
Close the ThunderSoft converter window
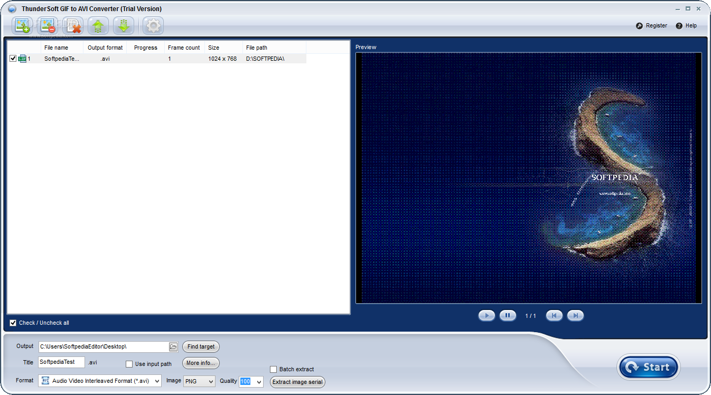698,8
